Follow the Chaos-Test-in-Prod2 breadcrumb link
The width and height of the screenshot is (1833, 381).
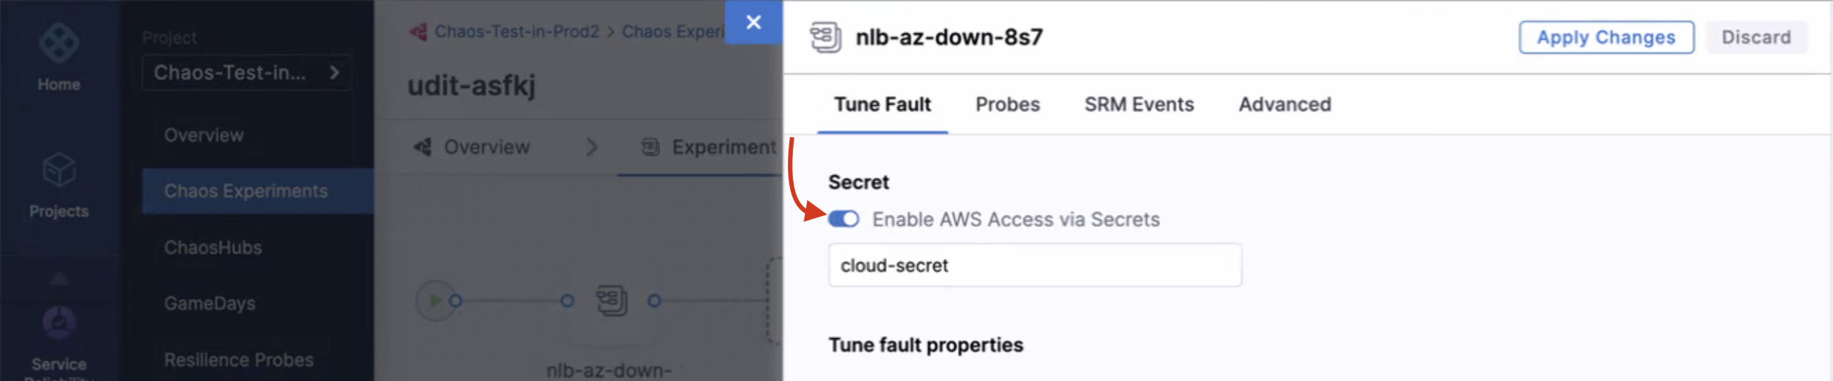coord(516,32)
